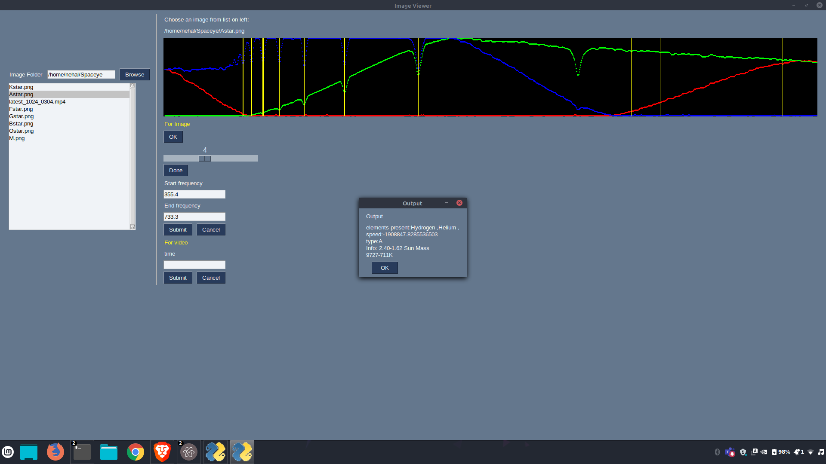Open Google Chrome in taskbar
This screenshot has width=826, height=464.
[x=135, y=452]
